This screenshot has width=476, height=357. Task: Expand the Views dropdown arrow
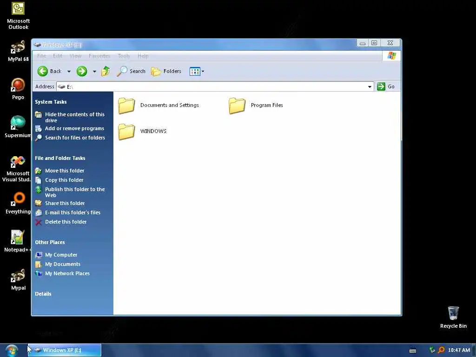pyautogui.click(x=203, y=72)
